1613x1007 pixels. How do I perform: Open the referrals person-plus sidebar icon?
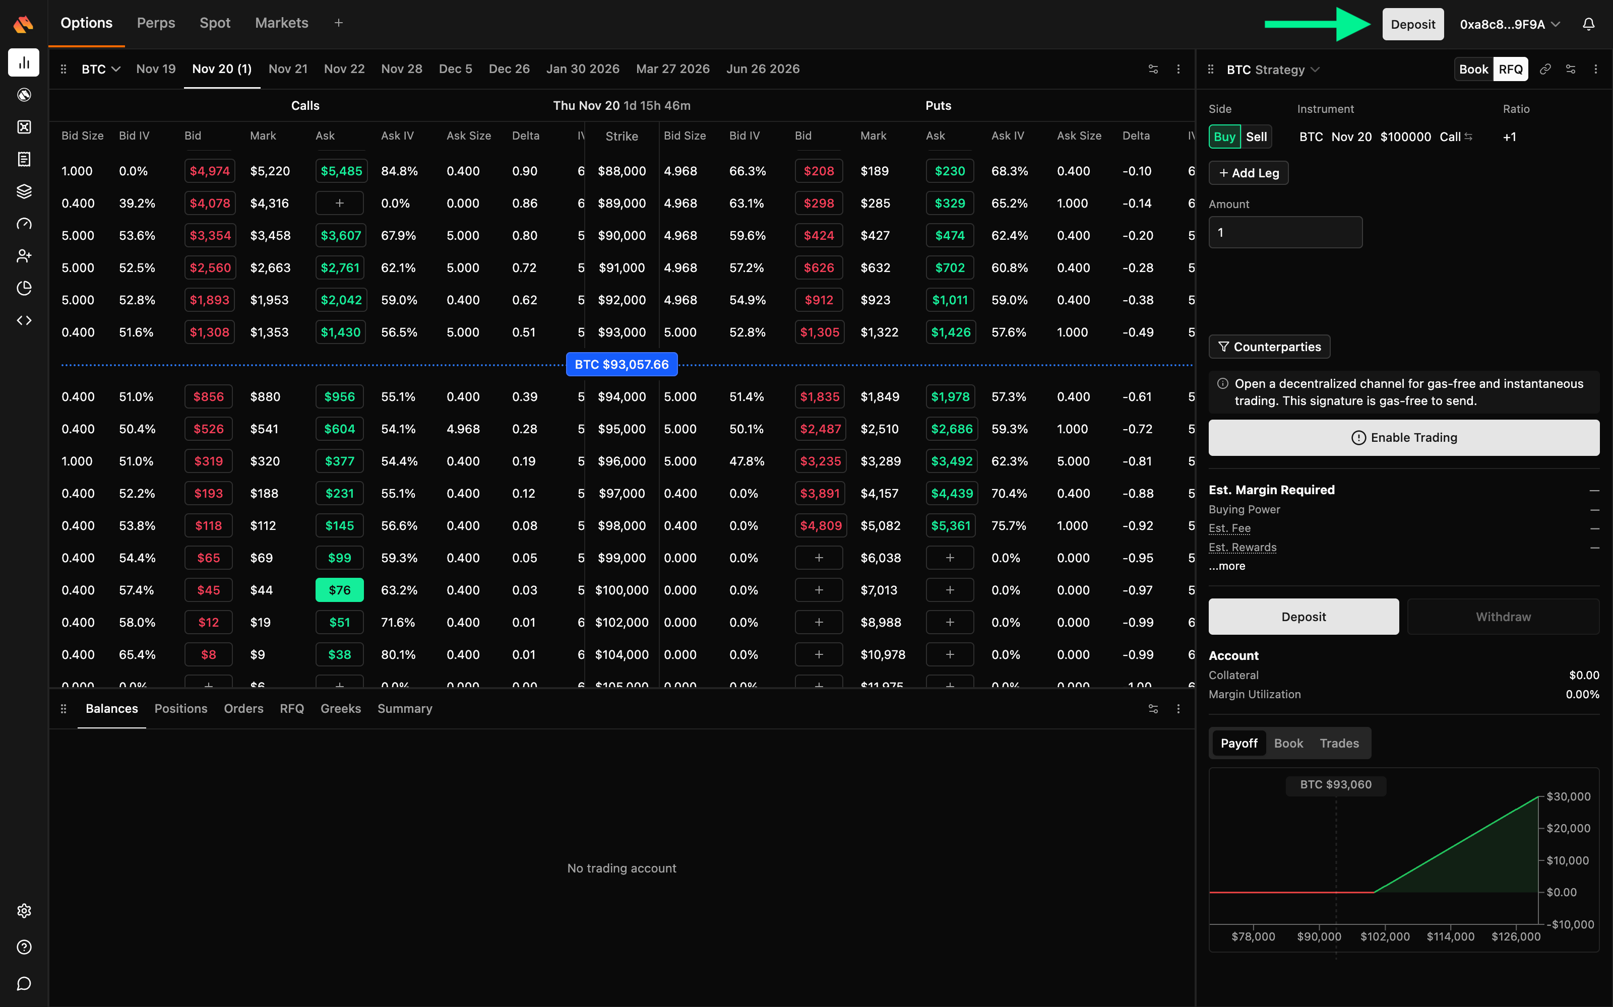(x=24, y=256)
